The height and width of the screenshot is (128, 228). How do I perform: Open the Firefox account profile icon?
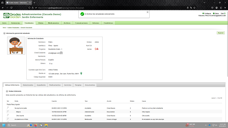[217, 8]
